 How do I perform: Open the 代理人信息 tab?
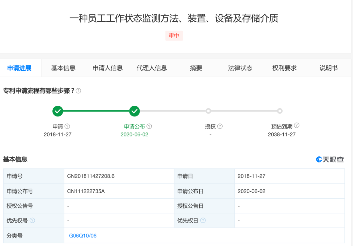(x=152, y=68)
